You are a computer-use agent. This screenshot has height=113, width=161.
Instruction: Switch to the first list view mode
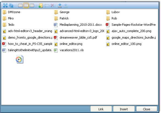pos(20,5)
